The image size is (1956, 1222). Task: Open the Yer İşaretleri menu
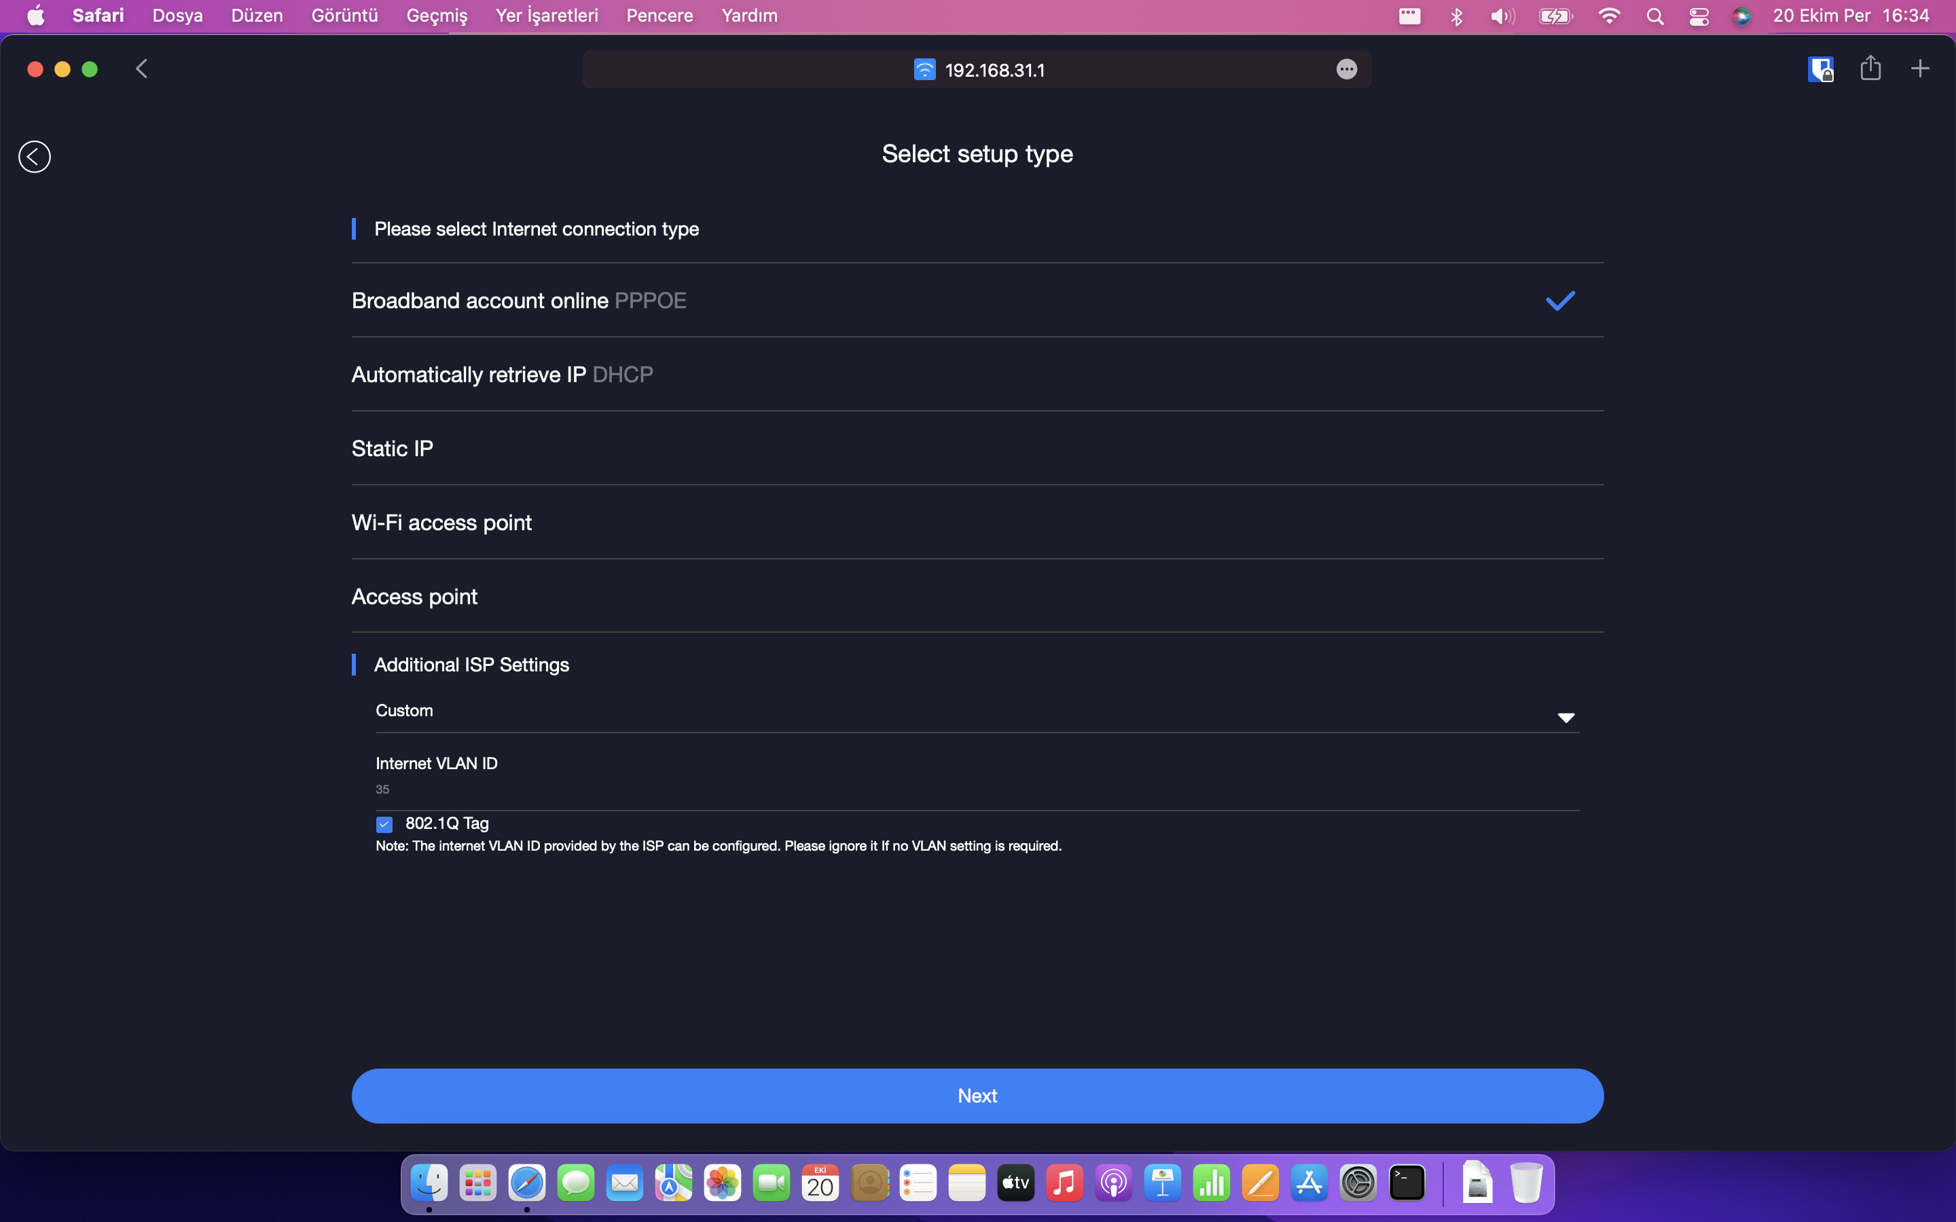pos(546,16)
